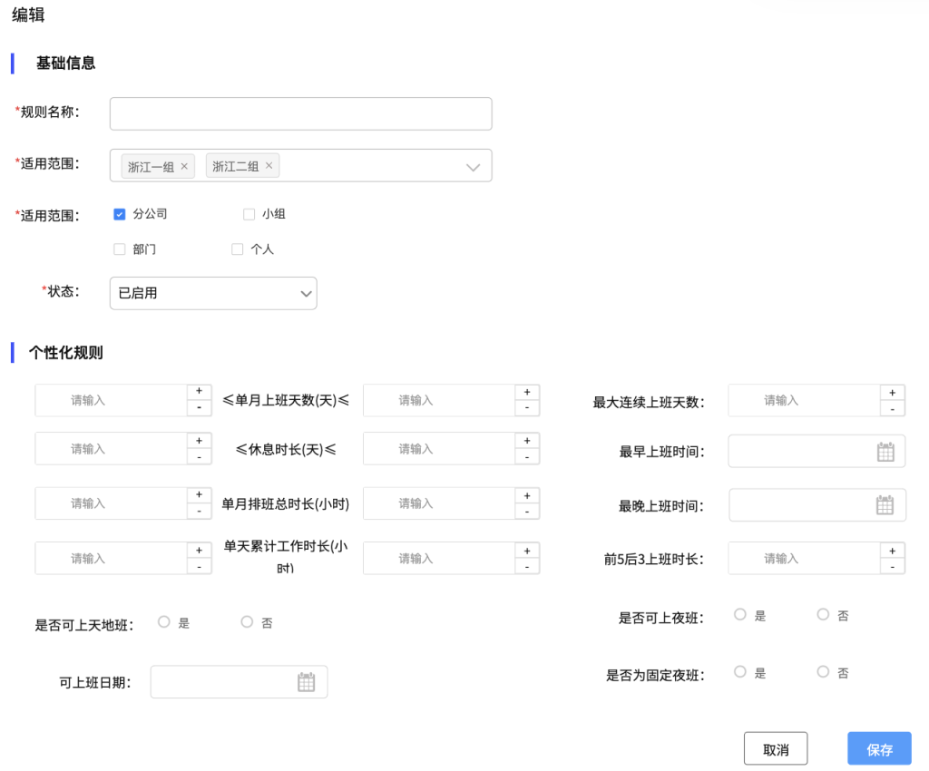Remove the 浙江一组 tag

184,166
